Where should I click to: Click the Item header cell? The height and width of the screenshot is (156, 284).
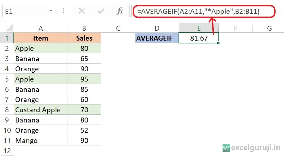coord(41,38)
